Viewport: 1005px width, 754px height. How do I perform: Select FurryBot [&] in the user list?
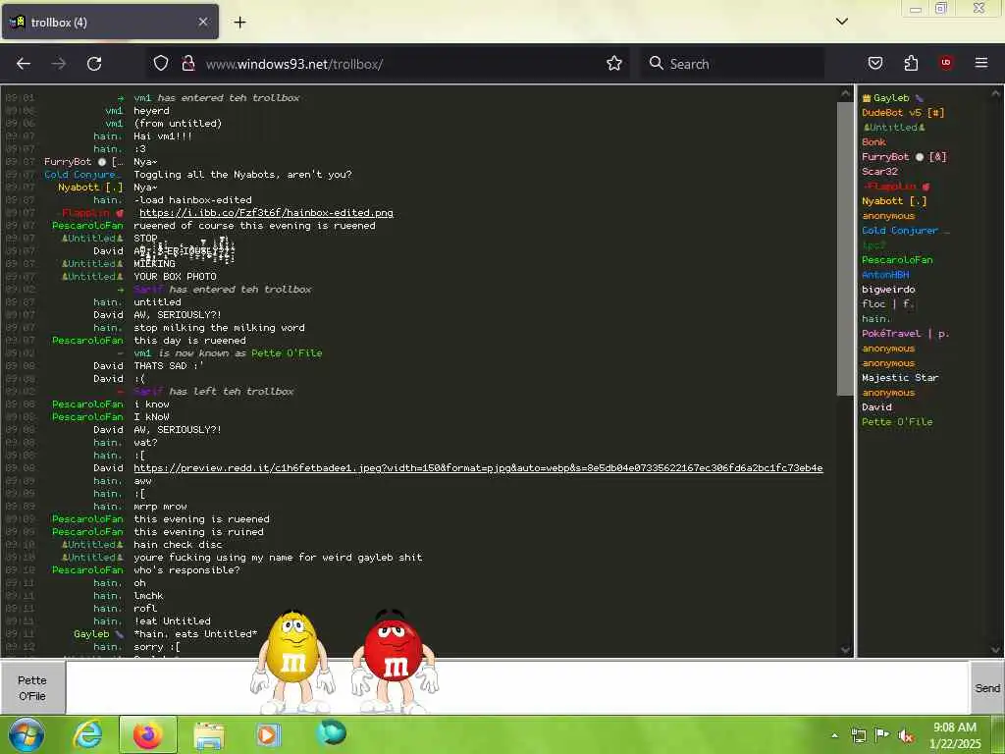904,157
